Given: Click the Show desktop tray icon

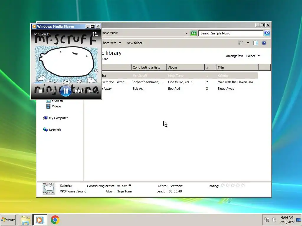Looking at the screenshot, I should click(x=299, y=220).
